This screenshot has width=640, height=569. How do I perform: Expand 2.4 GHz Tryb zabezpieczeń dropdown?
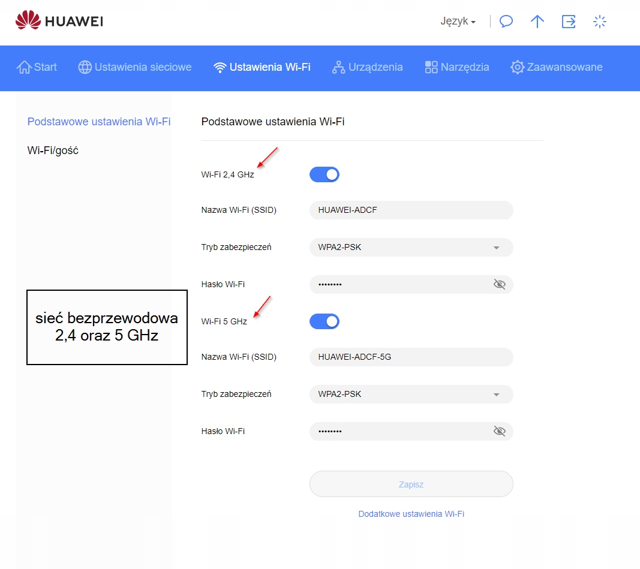click(x=411, y=247)
